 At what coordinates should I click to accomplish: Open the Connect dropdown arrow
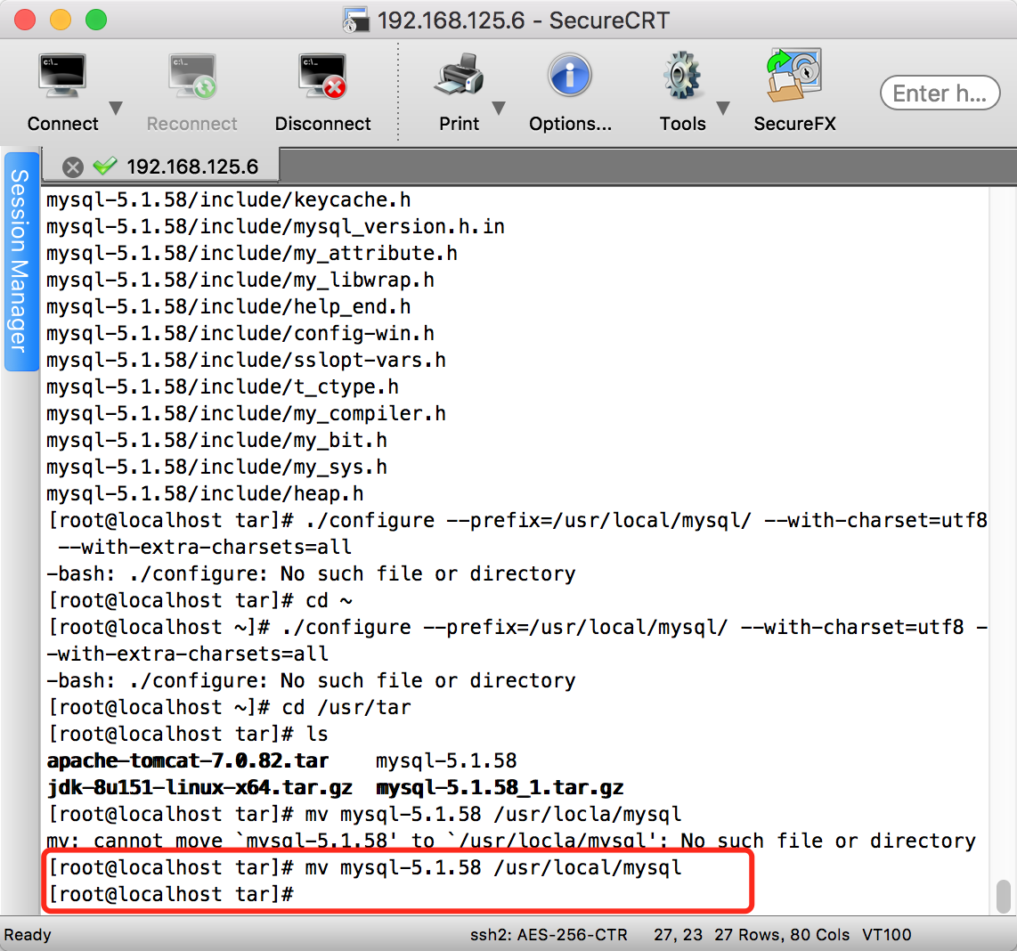pyautogui.click(x=116, y=108)
